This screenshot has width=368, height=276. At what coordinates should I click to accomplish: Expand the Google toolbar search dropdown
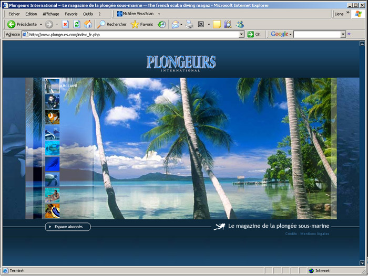point(343,34)
